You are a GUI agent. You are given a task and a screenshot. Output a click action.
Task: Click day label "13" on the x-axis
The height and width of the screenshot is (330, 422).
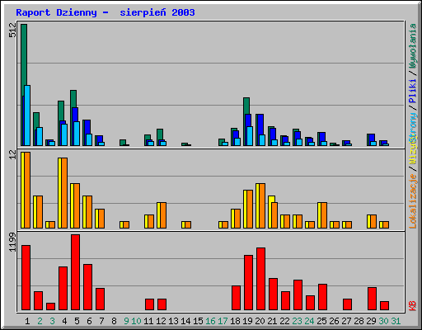pos(173,321)
